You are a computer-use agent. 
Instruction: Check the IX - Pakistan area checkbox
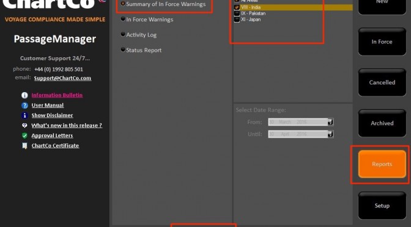click(x=237, y=13)
